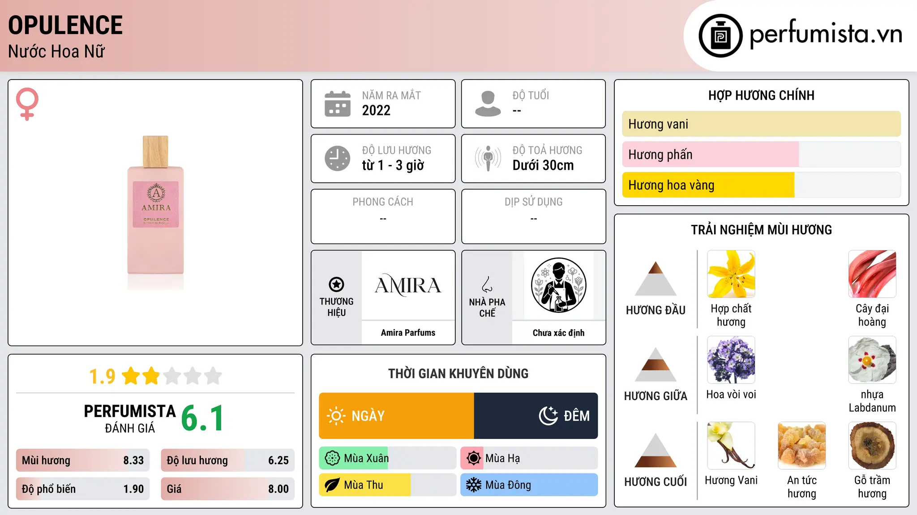This screenshot has width=917, height=515.
Task: Click the Mùa Thu season bar
Action: pos(387,485)
